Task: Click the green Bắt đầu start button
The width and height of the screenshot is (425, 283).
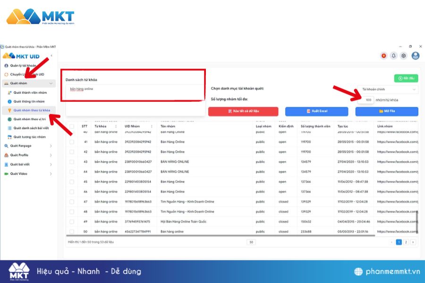Action: pyautogui.click(x=406, y=78)
